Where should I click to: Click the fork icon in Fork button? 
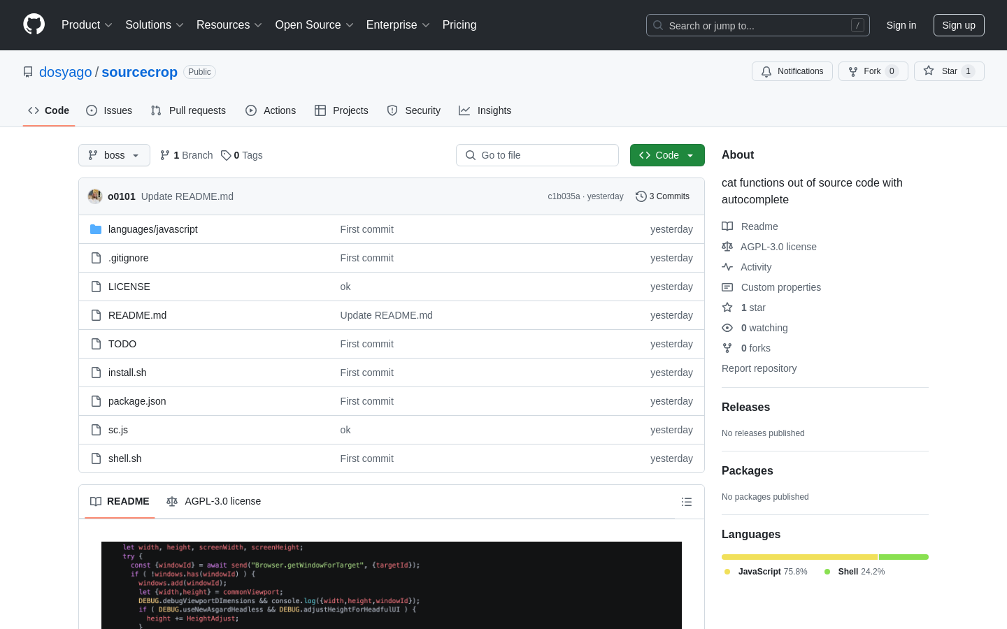[x=853, y=71]
